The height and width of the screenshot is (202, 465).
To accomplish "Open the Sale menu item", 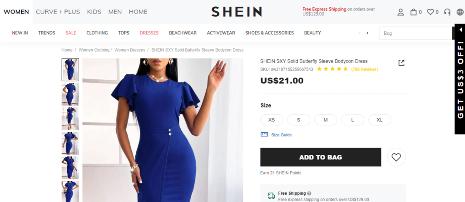I will coord(71,33).
